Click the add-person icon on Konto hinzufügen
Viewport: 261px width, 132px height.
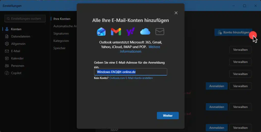[220, 32]
